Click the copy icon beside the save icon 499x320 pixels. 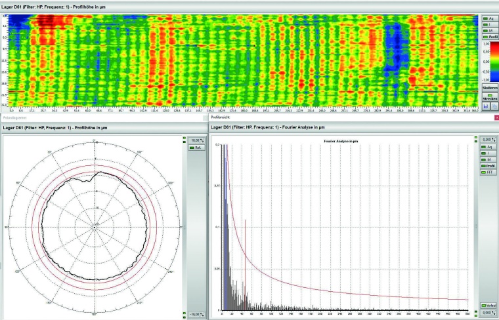point(493,105)
